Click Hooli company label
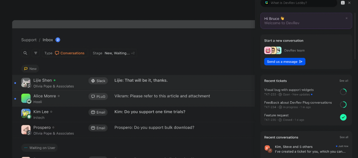The image size is (358, 158). [x=38, y=102]
